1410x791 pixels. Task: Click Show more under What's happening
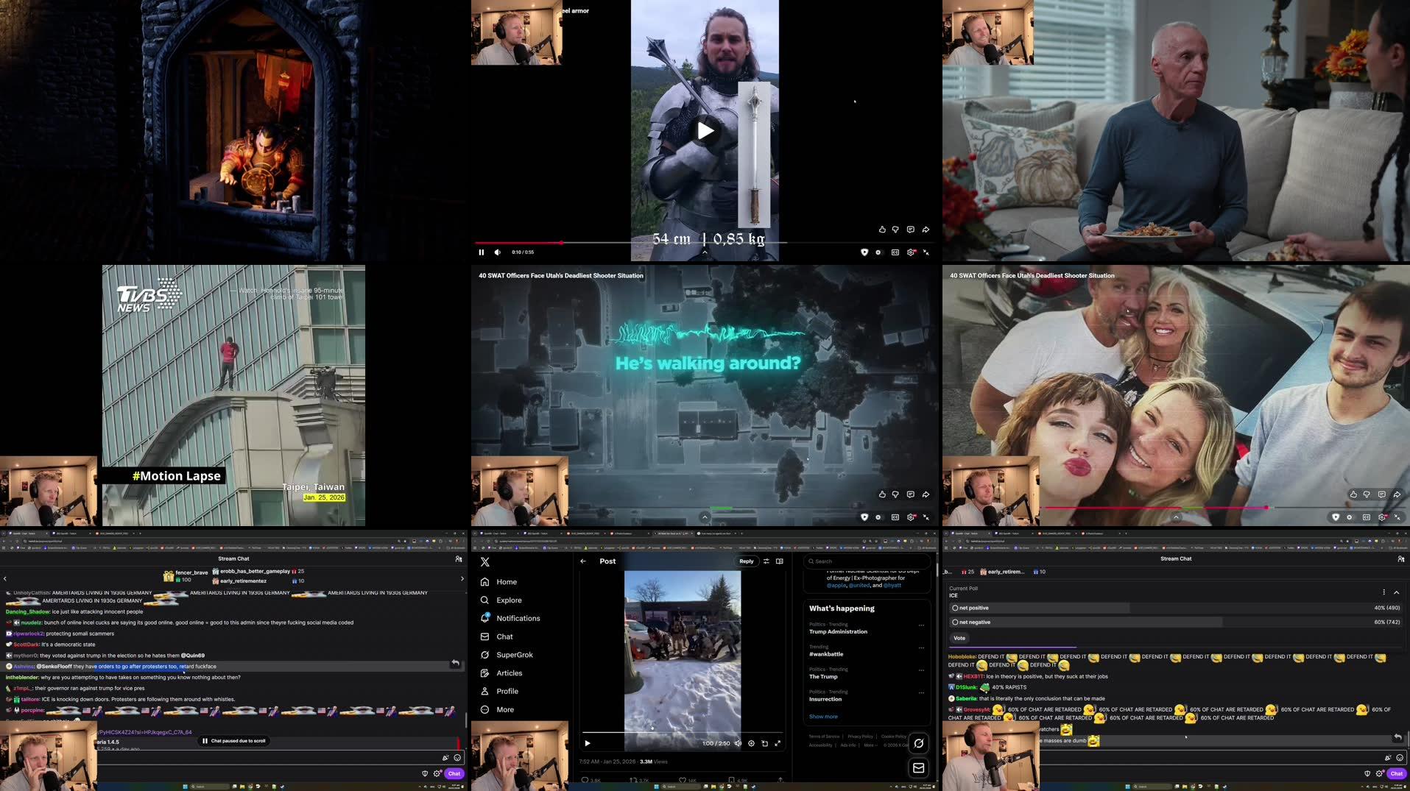823,716
